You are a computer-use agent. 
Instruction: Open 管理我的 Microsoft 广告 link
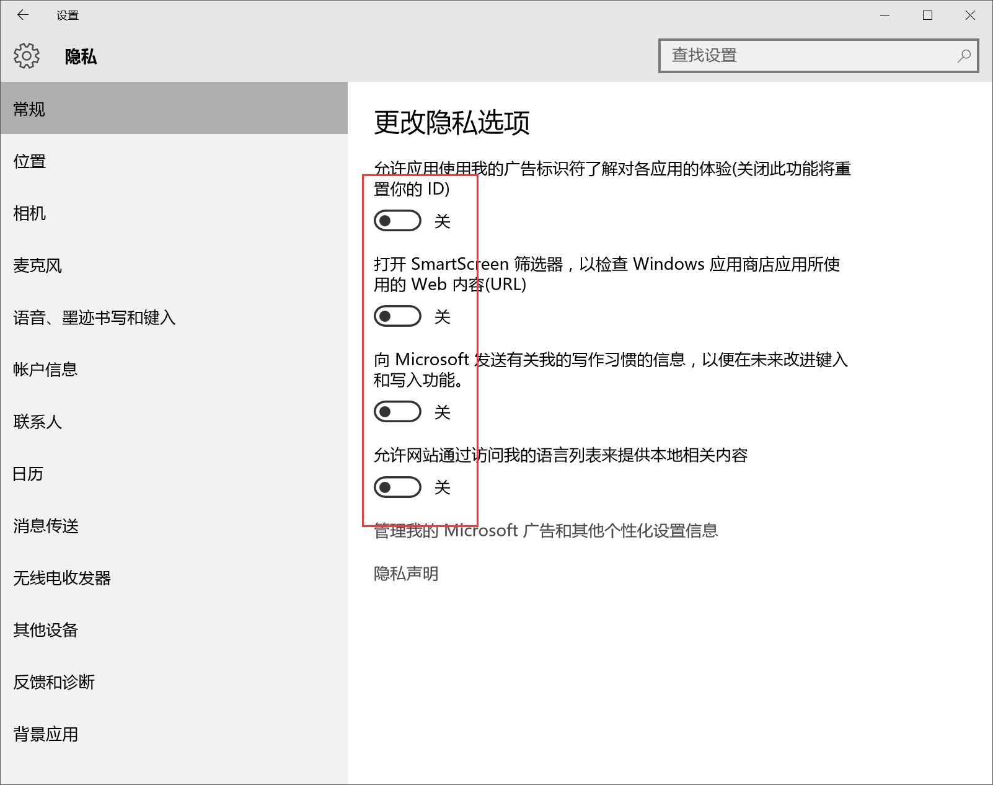click(545, 531)
